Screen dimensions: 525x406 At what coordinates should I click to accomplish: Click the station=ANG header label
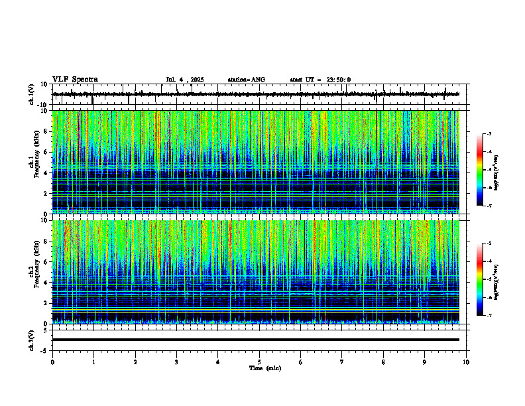click(x=246, y=80)
